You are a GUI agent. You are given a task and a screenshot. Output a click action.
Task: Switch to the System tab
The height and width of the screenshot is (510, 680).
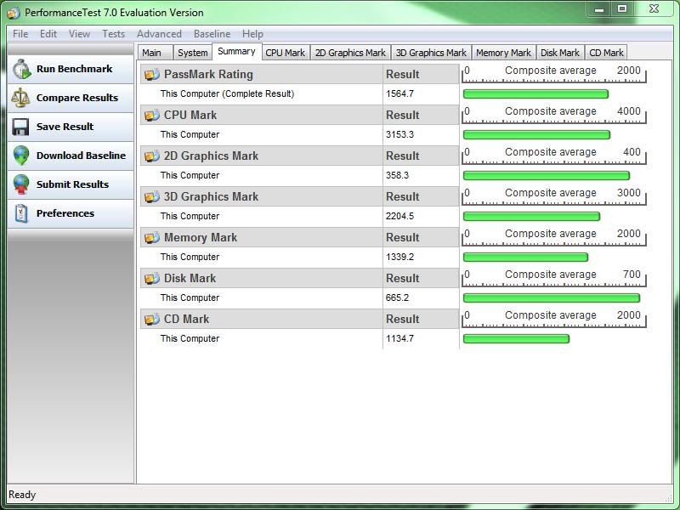click(x=192, y=53)
